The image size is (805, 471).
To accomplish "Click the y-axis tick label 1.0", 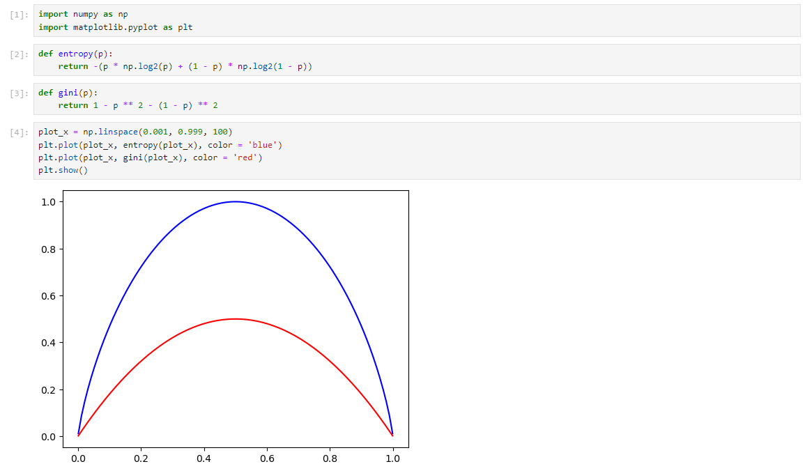I will pyautogui.click(x=48, y=202).
